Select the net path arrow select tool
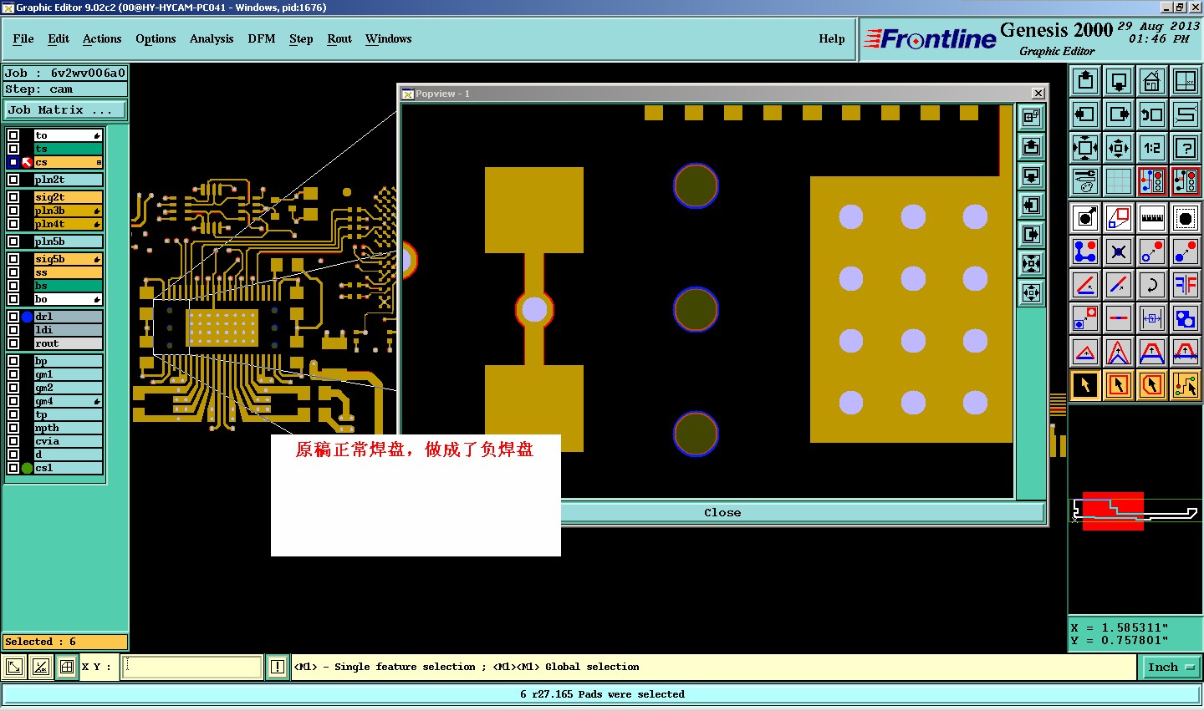Viewport: 1204px width, 711px height. (x=1186, y=385)
